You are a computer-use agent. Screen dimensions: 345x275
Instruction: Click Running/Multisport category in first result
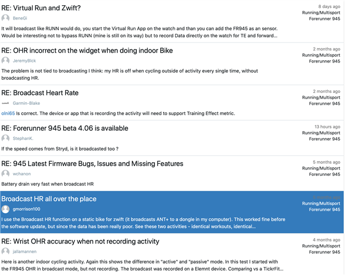321,13
